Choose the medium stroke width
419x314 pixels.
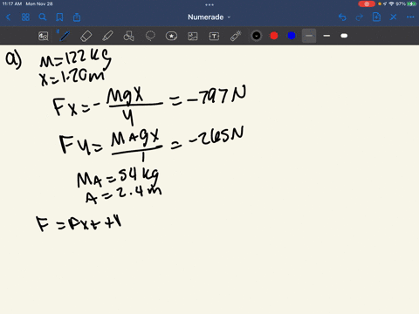pyautogui.click(x=326, y=36)
